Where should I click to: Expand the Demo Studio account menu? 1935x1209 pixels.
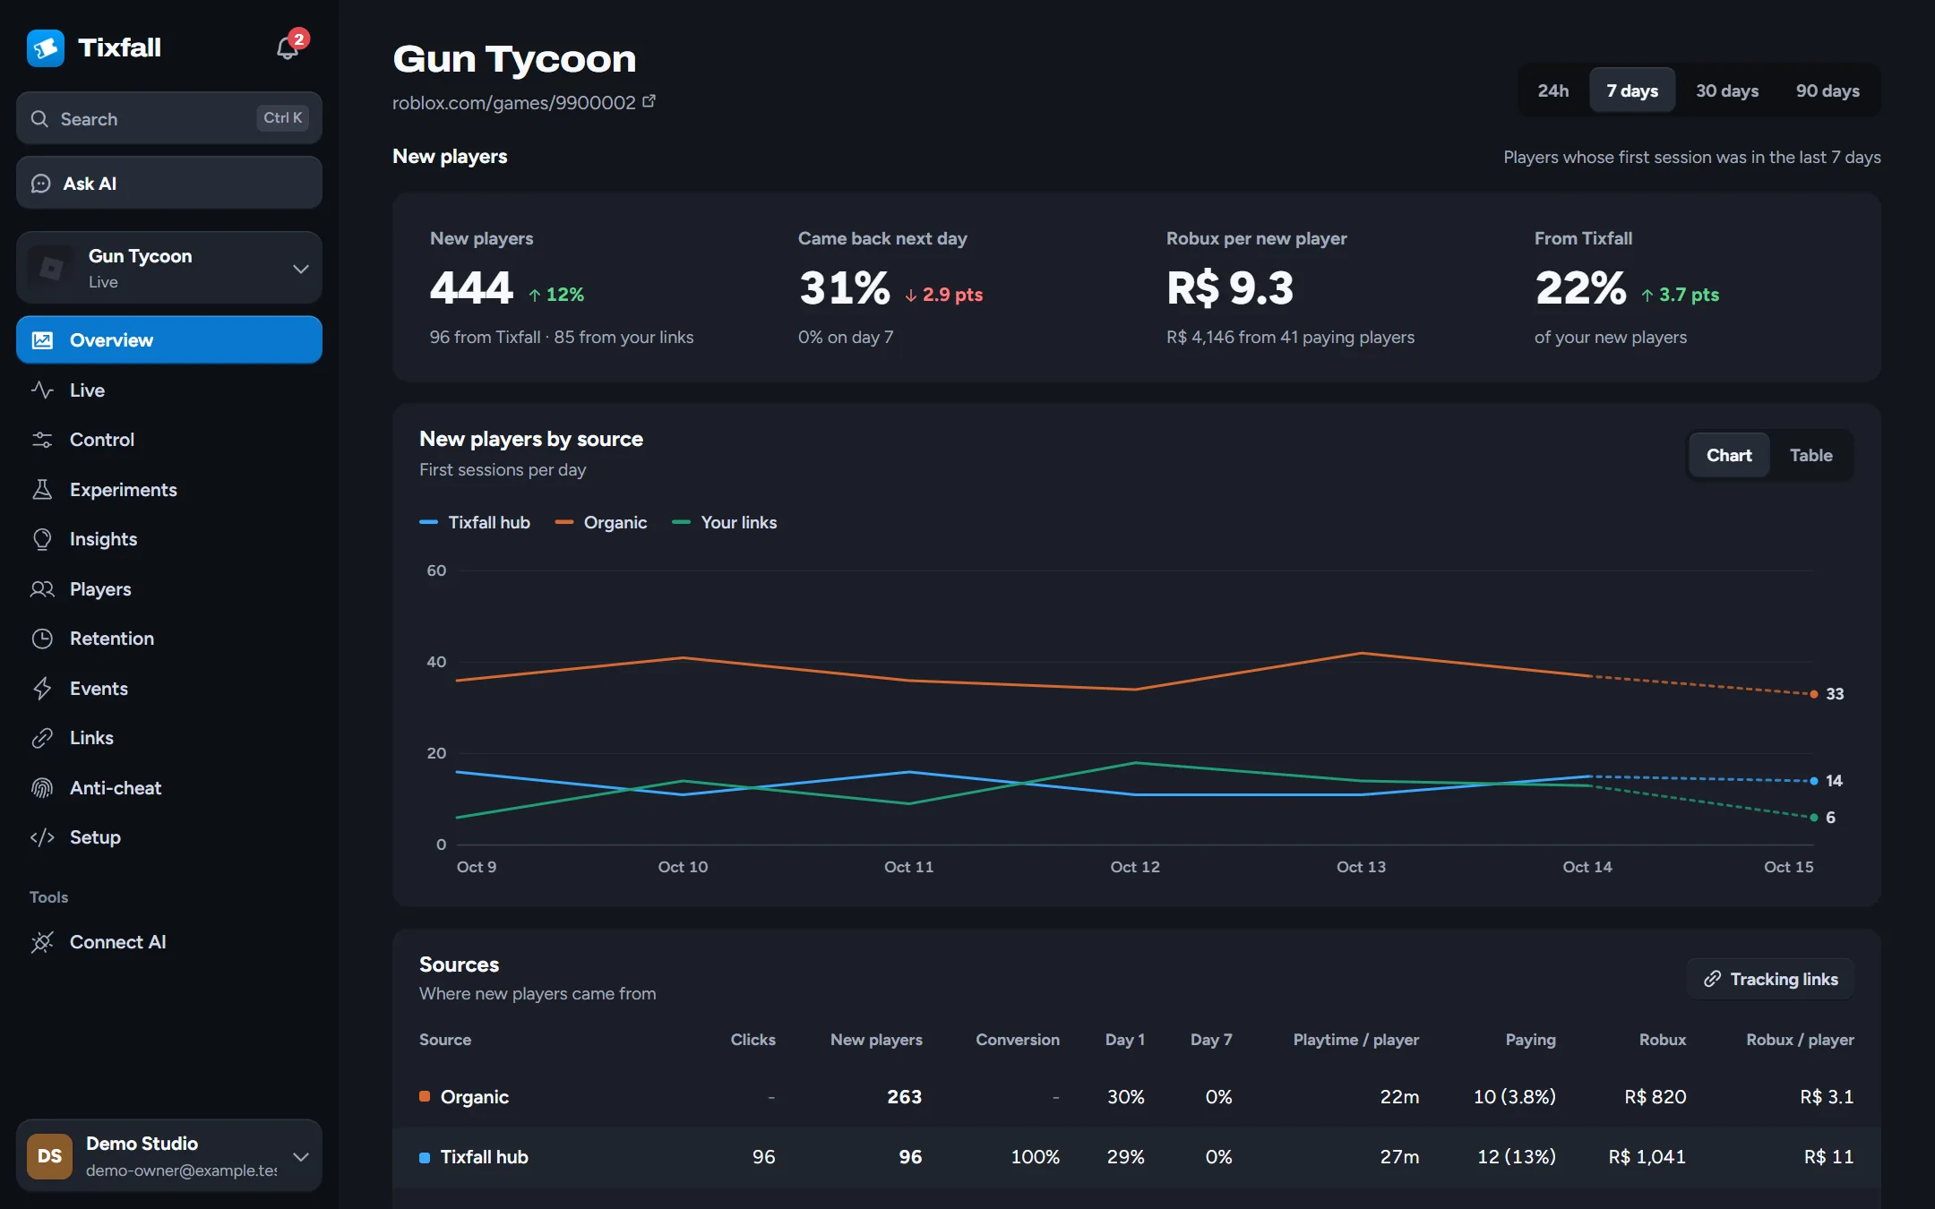point(169,1155)
